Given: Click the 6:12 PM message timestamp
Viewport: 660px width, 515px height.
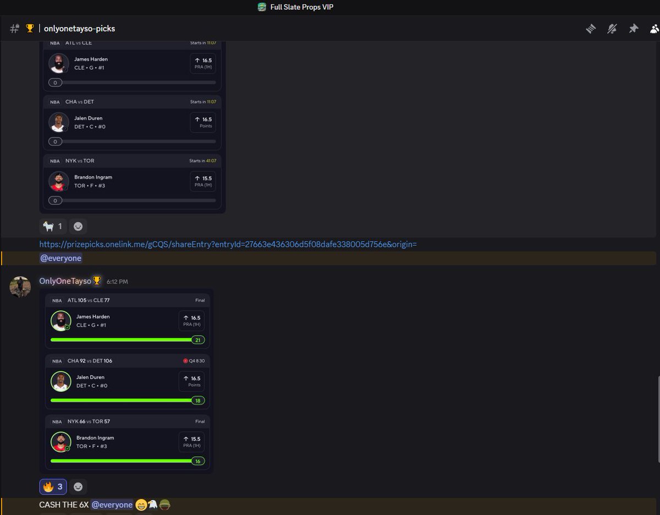Looking at the screenshot, I should pyautogui.click(x=117, y=282).
